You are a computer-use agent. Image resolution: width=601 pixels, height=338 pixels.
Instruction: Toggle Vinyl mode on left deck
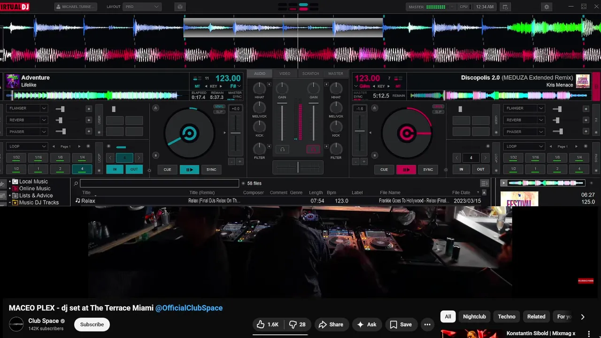tap(219, 107)
